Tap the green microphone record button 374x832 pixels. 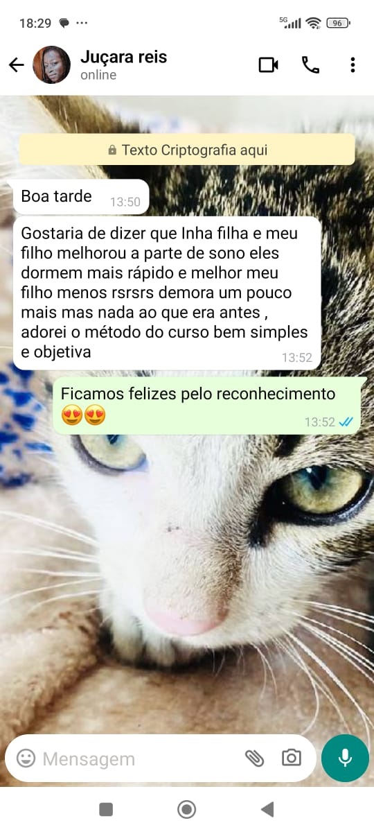pos(345,759)
